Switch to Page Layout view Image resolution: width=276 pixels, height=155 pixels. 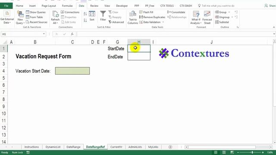point(224,152)
